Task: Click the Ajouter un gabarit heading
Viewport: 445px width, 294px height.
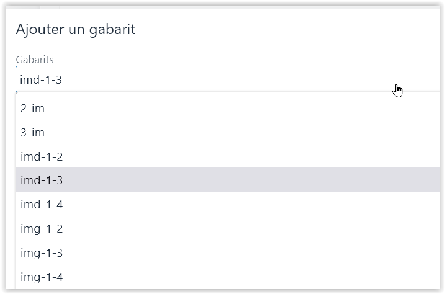Action: coord(76,30)
